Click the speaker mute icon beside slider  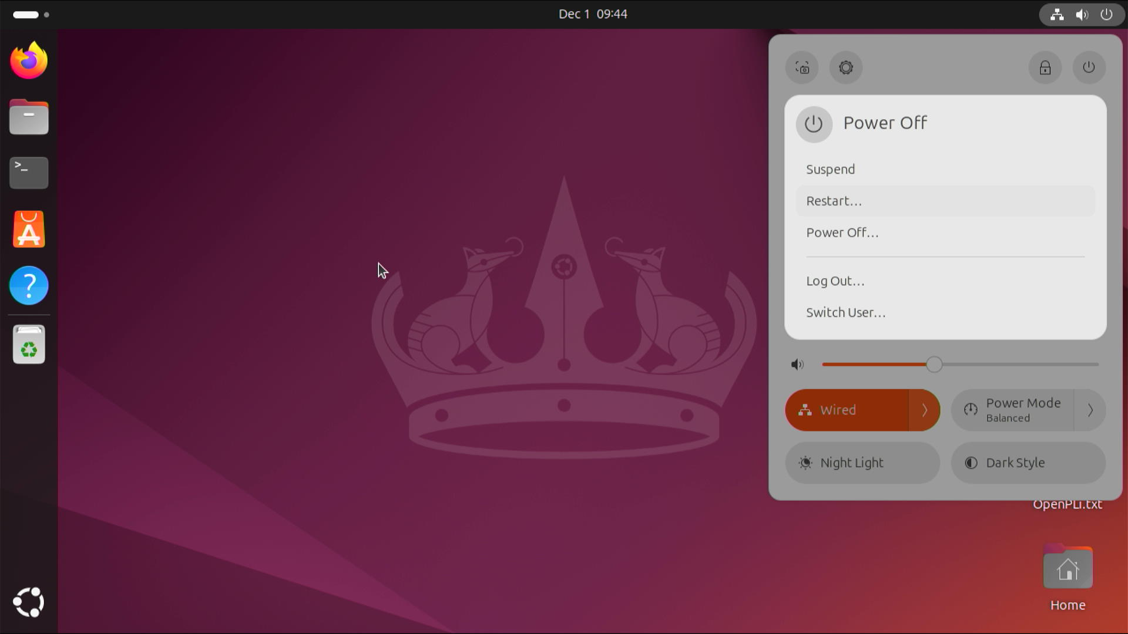coord(797,365)
